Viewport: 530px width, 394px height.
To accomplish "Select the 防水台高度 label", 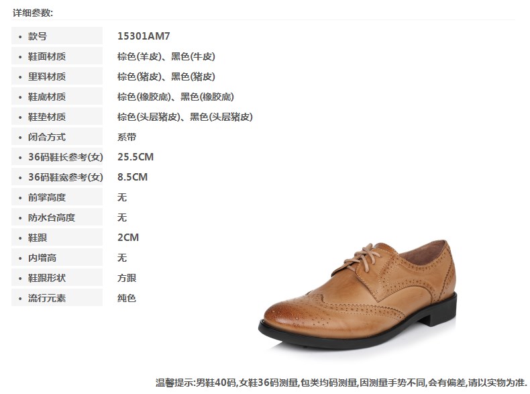I will tap(52, 217).
